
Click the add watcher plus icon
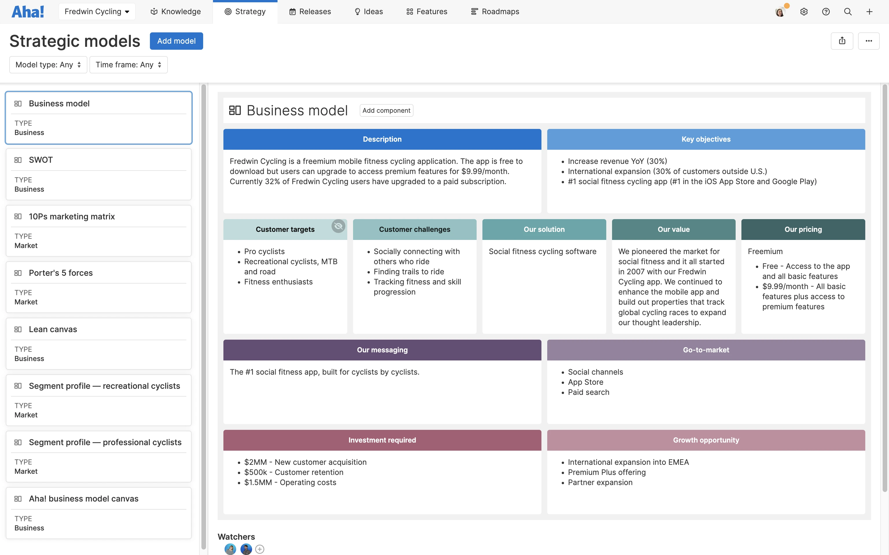(x=260, y=549)
